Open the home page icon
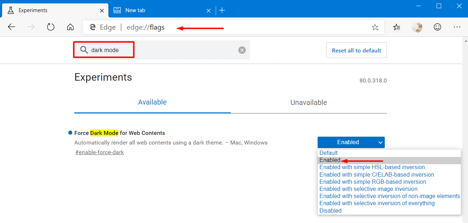468x223 pixels. coord(70,27)
